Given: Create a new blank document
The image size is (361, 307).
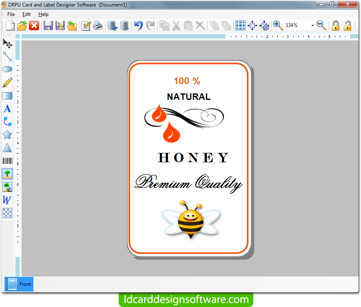Looking at the screenshot, I should click(x=10, y=25).
